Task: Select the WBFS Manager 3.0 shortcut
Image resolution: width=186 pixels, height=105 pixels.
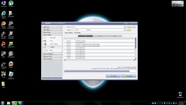Action: [x=11, y=75]
